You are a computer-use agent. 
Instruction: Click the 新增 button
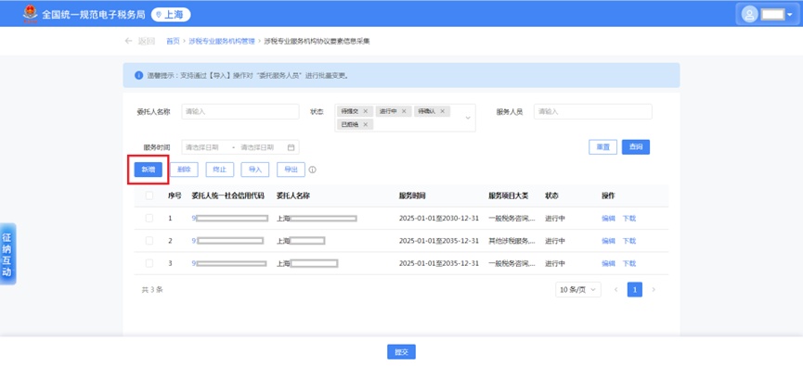[148, 170]
